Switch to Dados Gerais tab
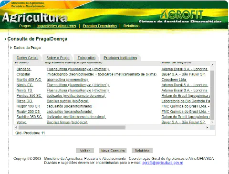The image size is (229, 174). [x=28, y=58]
